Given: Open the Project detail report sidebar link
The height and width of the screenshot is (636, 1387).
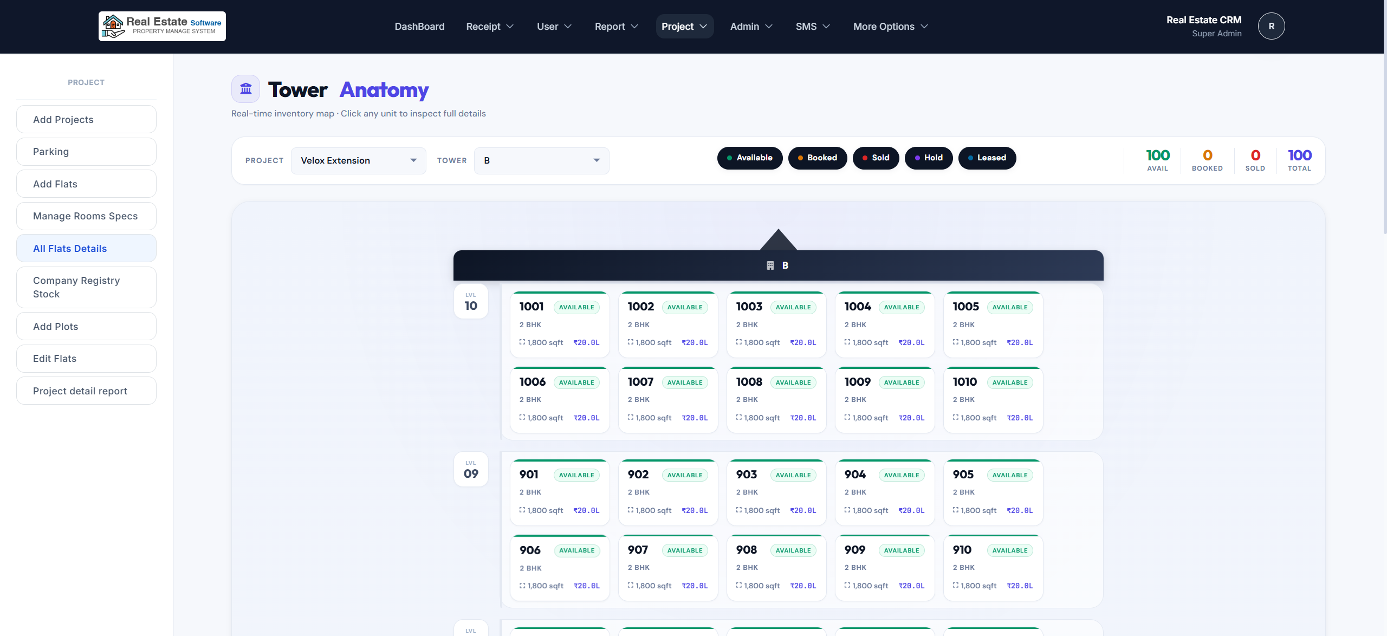Looking at the screenshot, I should (x=86, y=391).
